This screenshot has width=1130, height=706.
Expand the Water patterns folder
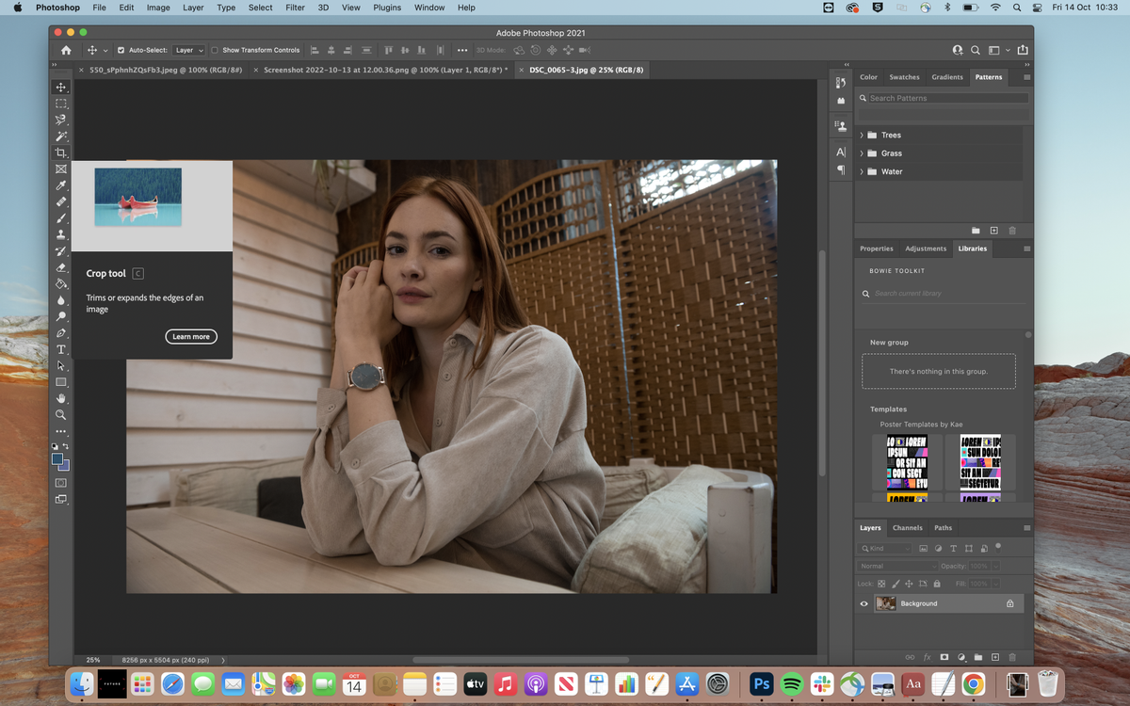click(x=860, y=171)
